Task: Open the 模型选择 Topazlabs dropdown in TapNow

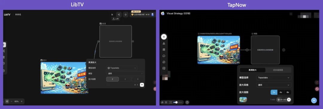Action: pyautogui.click(x=274, y=78)
